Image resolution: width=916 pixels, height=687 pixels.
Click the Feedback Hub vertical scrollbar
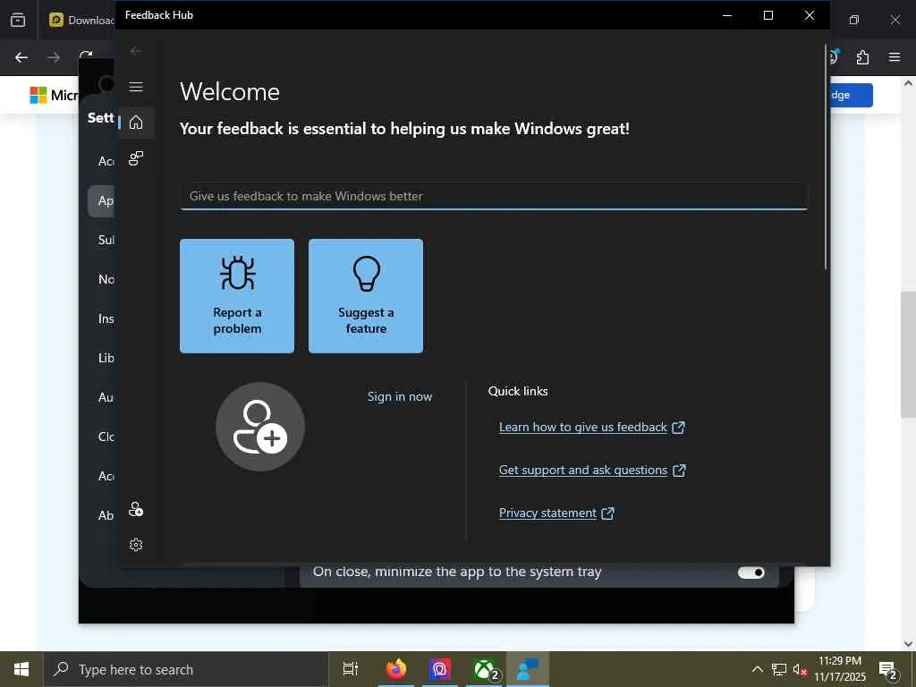[826, 157]
